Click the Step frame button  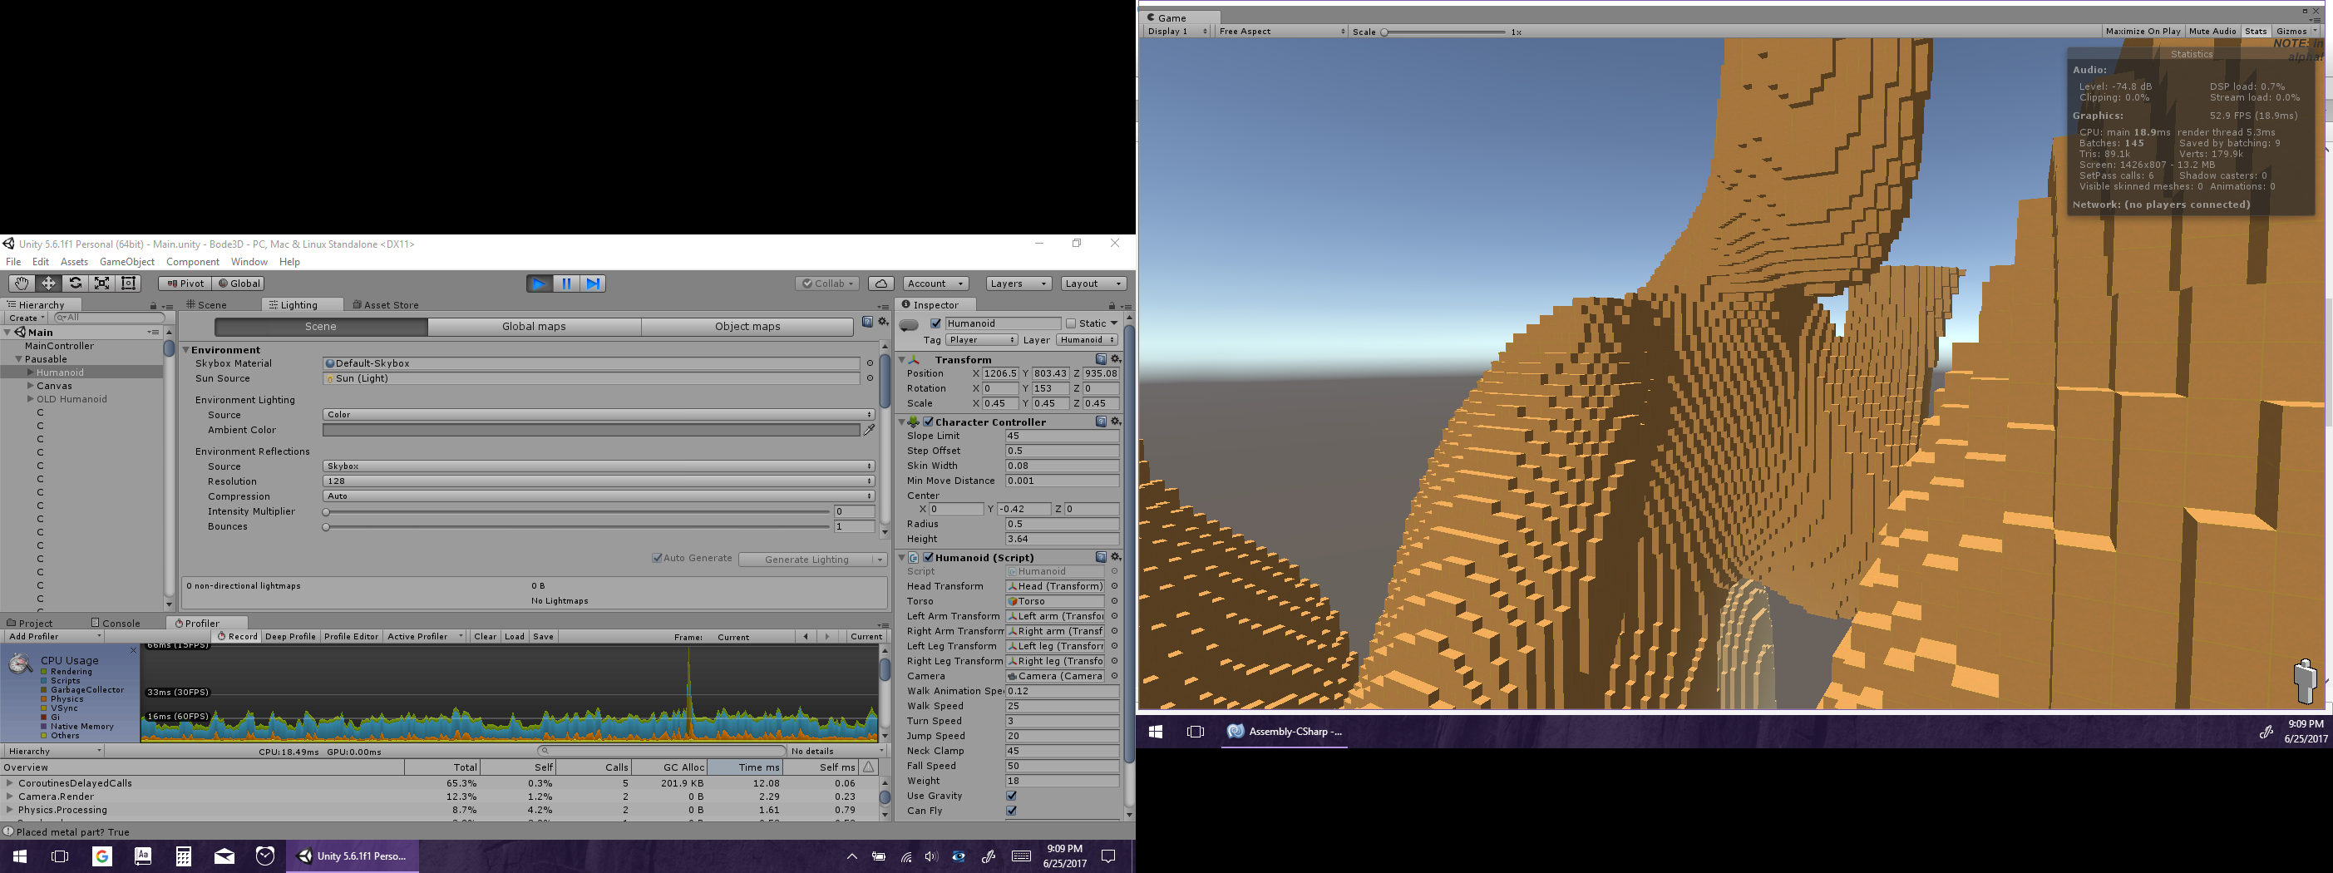pyautogui.click(x=592, y=284)
